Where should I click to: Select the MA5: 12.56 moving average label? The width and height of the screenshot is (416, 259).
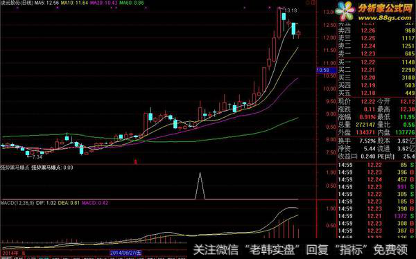47,3
